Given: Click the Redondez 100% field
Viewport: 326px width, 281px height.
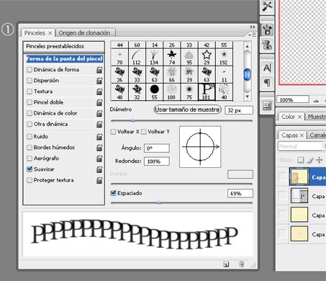Looking at the screenshot, I should coord(157,161).
